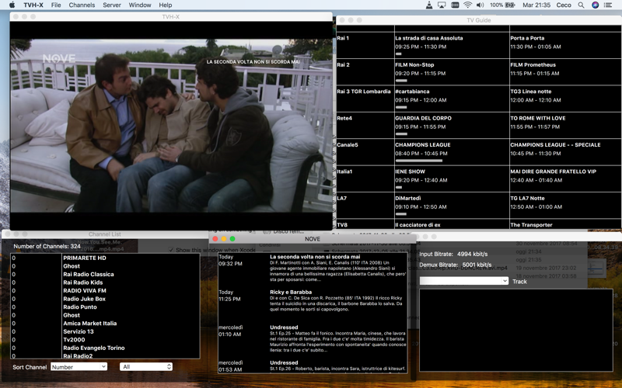Click Input Bitrate 4994 kbit/s value
The width and height of the screenshot is (622, 388).
tap(473, 254)
